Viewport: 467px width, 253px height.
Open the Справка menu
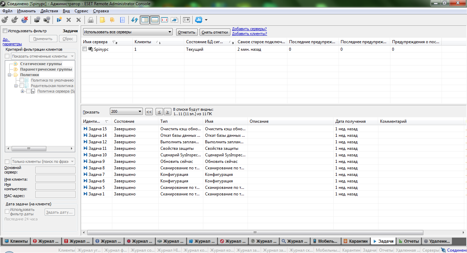pyautogui.click(x=101, y=11)
